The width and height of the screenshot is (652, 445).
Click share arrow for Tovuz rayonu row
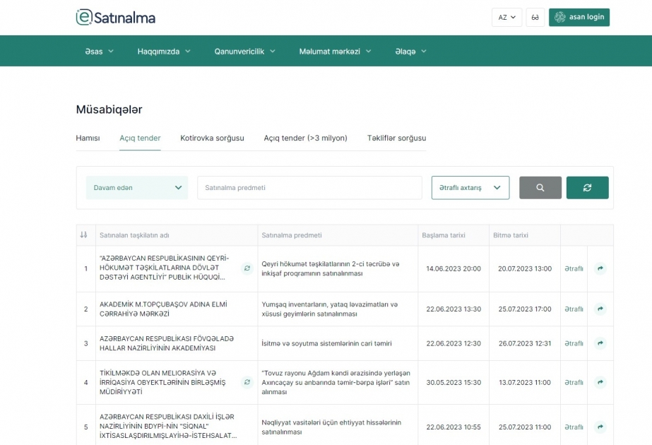point(600,382)
